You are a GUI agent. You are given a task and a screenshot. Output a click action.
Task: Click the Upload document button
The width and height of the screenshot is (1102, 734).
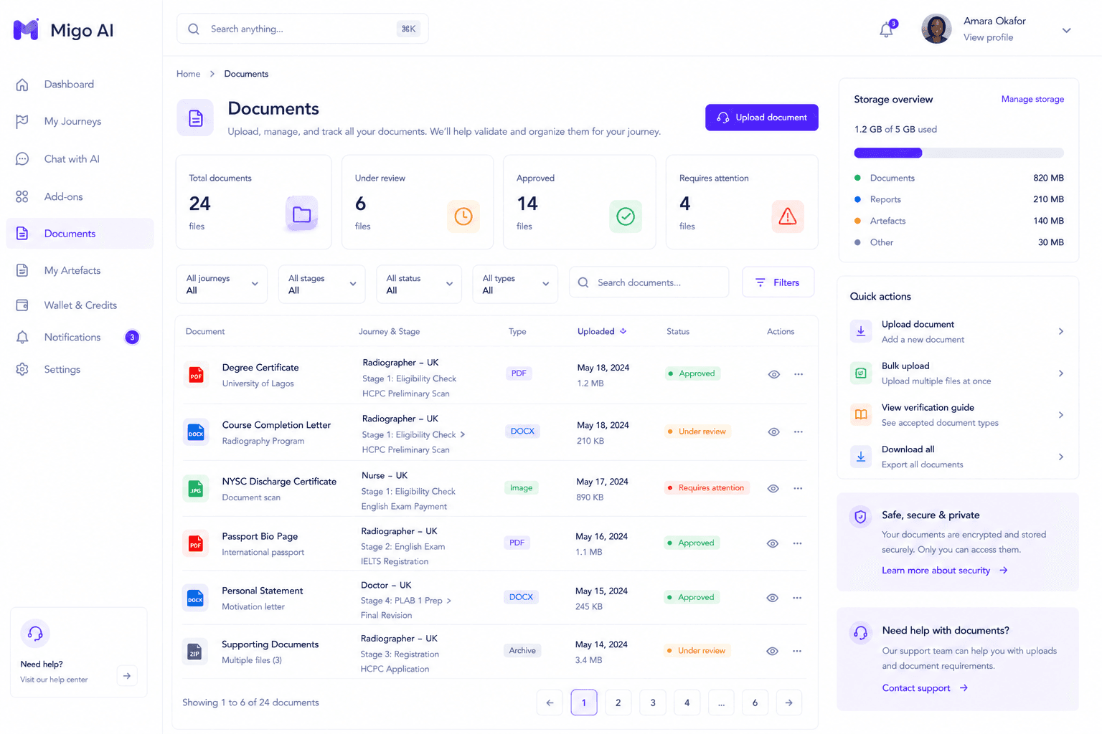(761, 118)
